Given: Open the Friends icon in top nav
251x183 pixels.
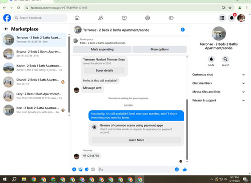Looking at the screenshot, I should pyautogui.click(x=100, y=18).
